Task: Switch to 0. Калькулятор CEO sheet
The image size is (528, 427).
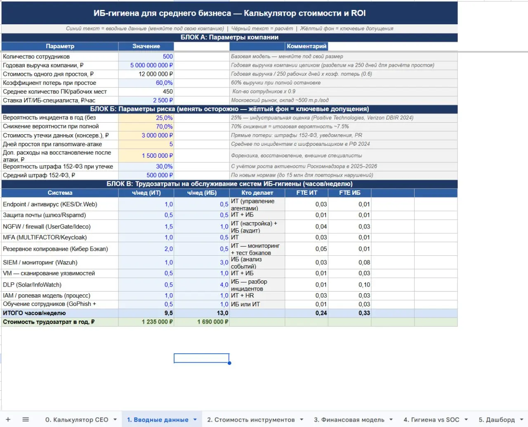Action: pos(77,420)
